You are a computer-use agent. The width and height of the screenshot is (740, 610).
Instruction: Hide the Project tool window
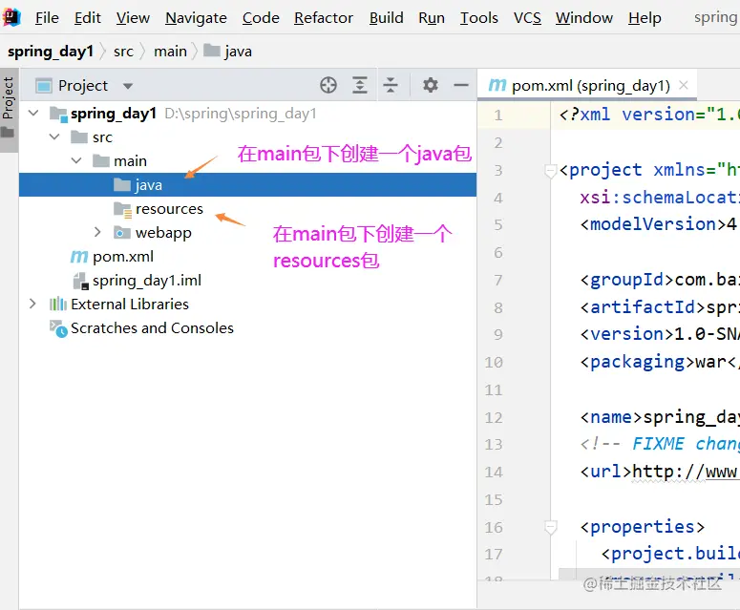pos(460,85)
